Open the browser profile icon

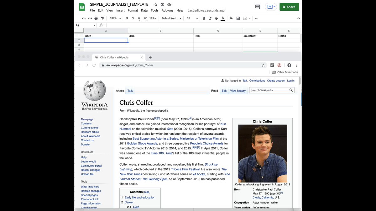point(289,65)
